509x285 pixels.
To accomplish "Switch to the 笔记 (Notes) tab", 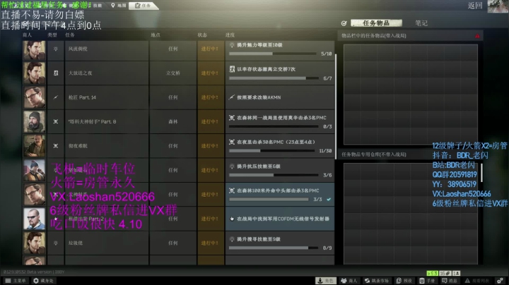I will (x=421, y=23).
